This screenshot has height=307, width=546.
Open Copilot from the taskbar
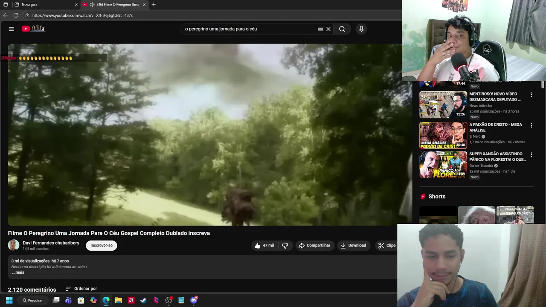click(x=93, y=300)
